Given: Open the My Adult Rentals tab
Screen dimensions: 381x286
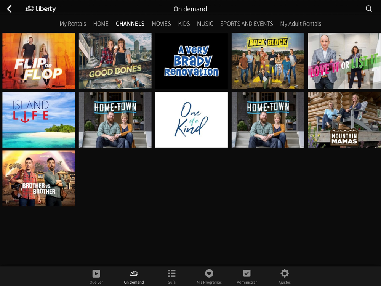Looking at the screenshot, I should point(301,24).
